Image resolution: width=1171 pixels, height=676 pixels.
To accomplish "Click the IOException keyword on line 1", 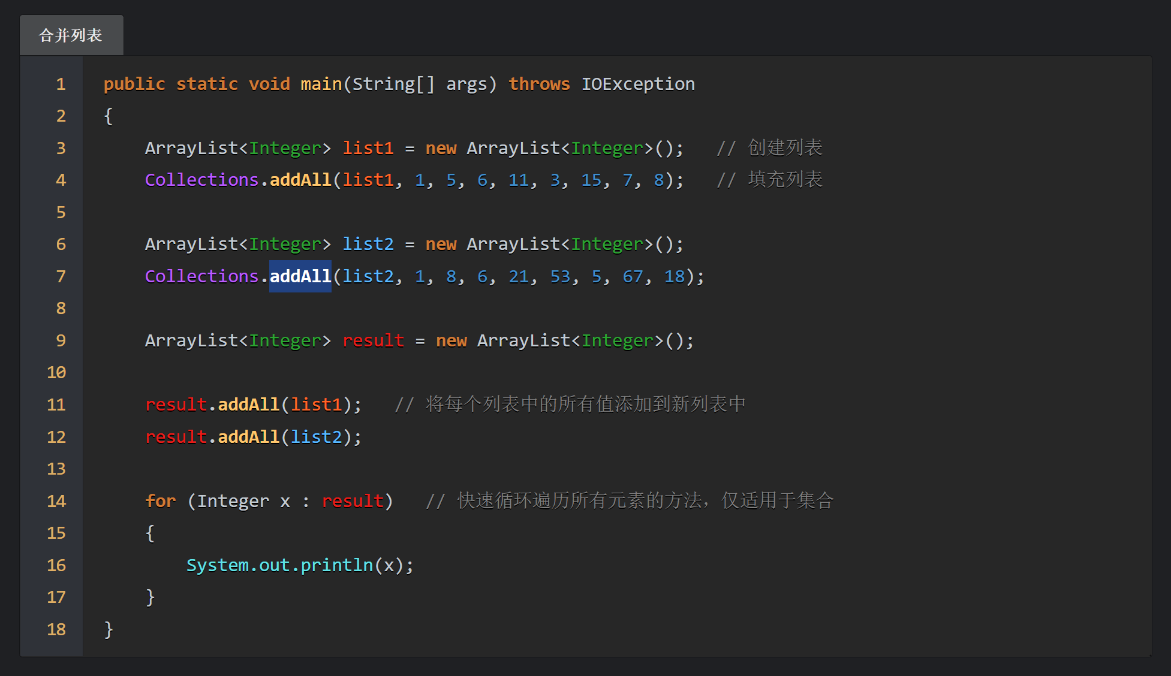I will 637,84.
